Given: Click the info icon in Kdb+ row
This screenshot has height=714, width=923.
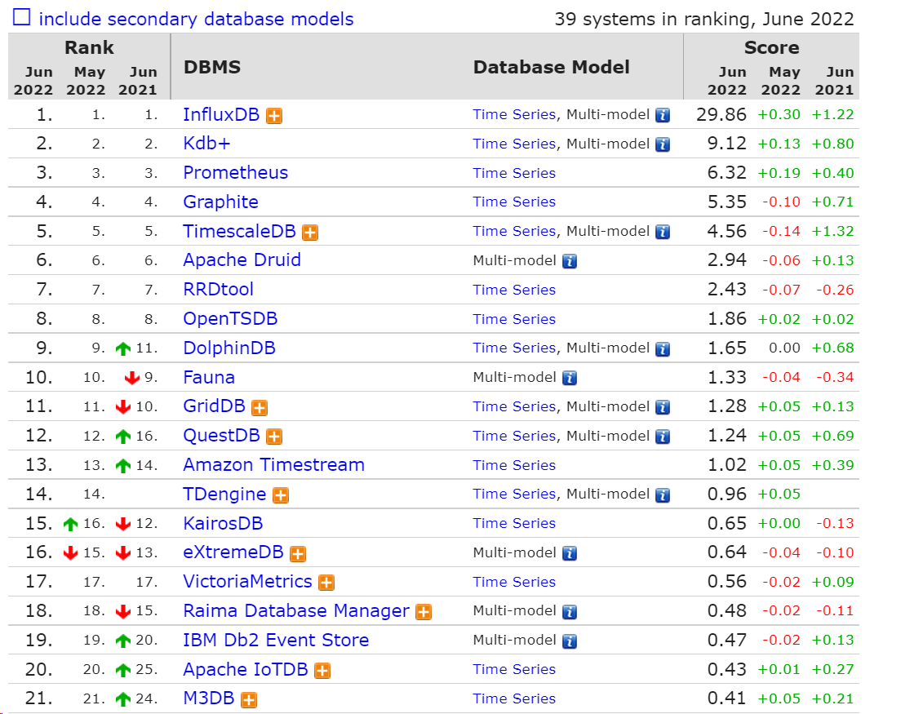Looking at the screenshot, I should pos(663,144).
